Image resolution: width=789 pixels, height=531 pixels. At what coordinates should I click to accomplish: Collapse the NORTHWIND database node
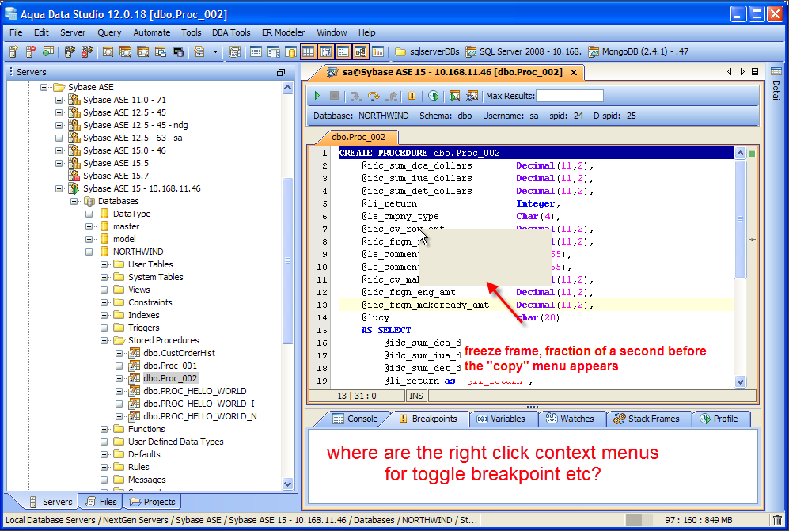point(89,252)
